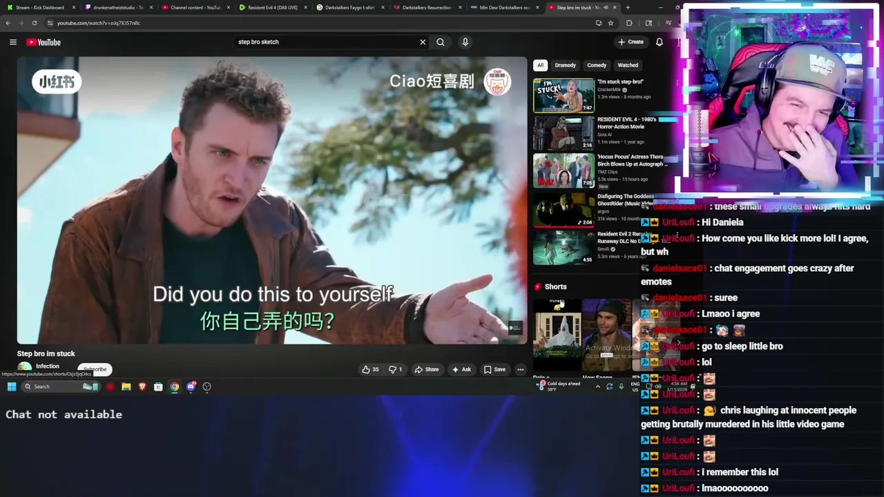Clear the YouTube search box text
This screenshot has width=884, height=497.
click(x=423, y=42)
